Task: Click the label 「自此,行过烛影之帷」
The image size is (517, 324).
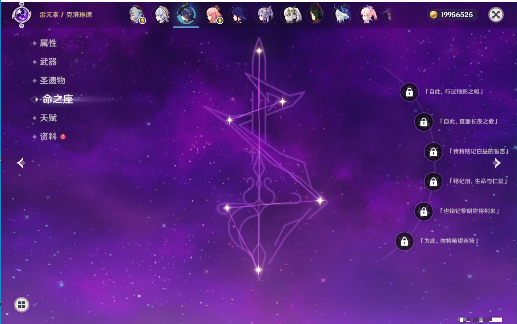Action: click(454, 92)
